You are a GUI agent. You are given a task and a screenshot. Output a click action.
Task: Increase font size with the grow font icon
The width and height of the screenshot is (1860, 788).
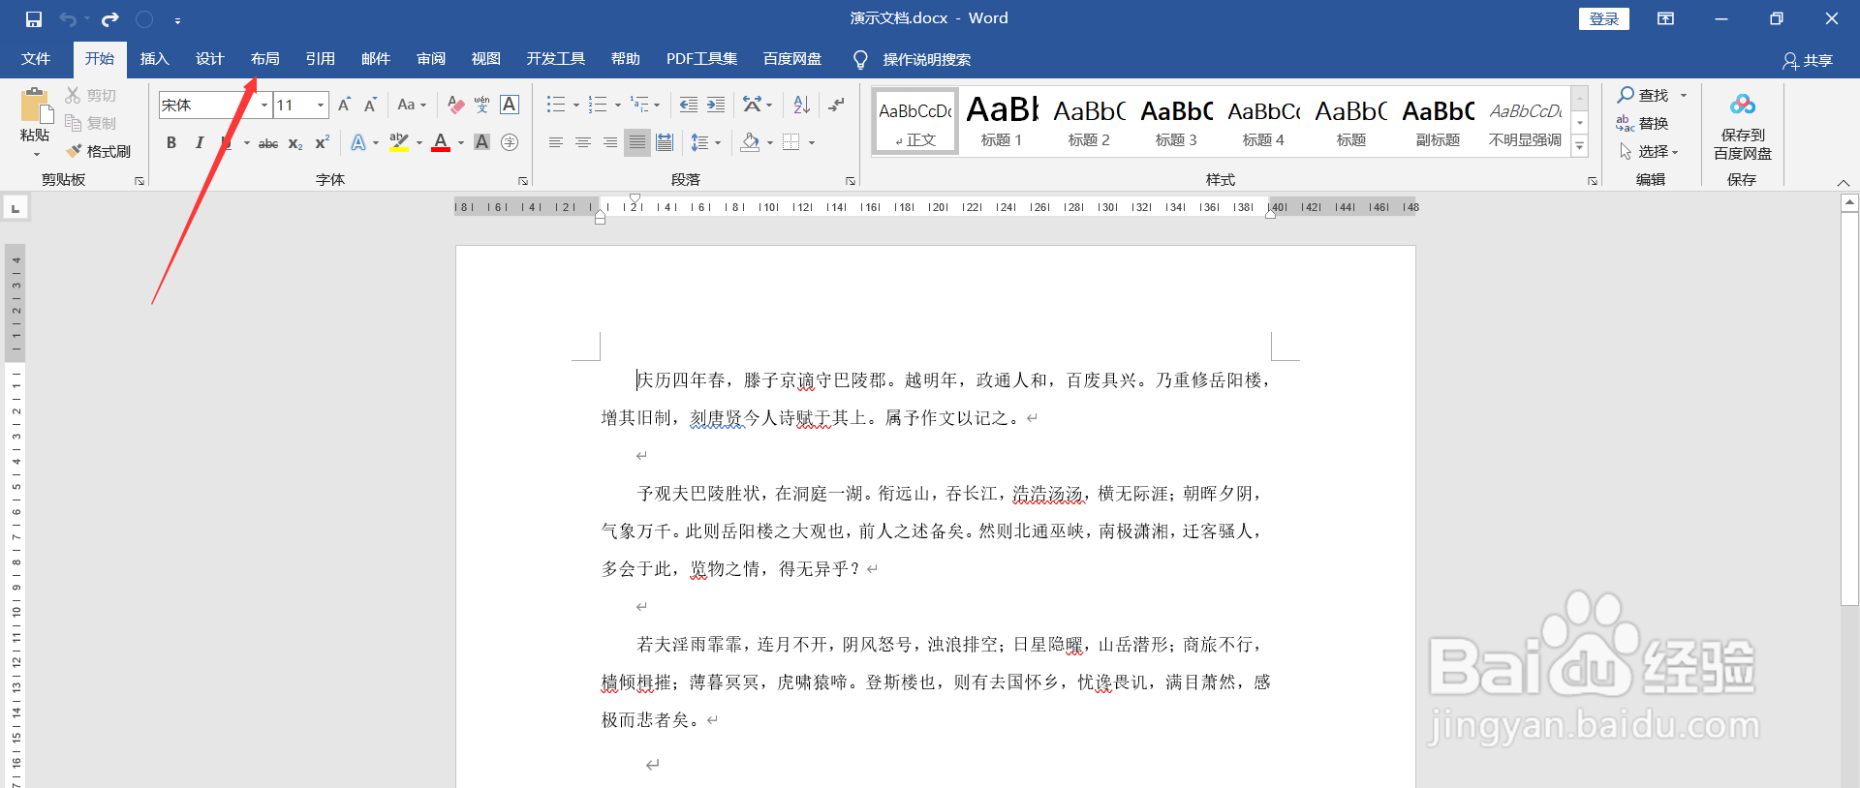344,105
